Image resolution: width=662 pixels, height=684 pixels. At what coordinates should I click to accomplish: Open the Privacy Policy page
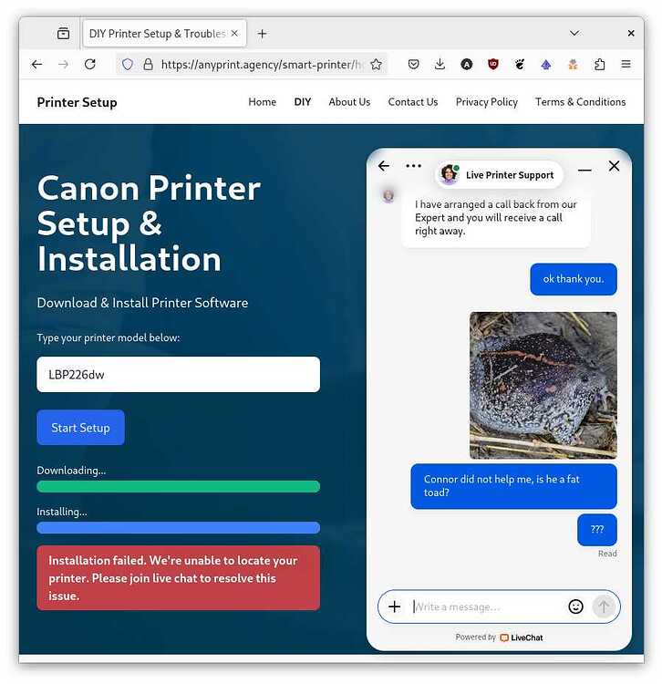pyautogui.click(x=487, y=102)
